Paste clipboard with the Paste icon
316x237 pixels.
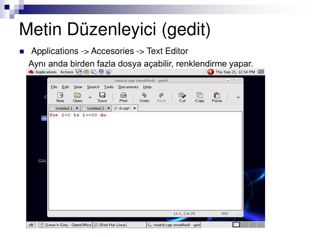coord(217,97)
